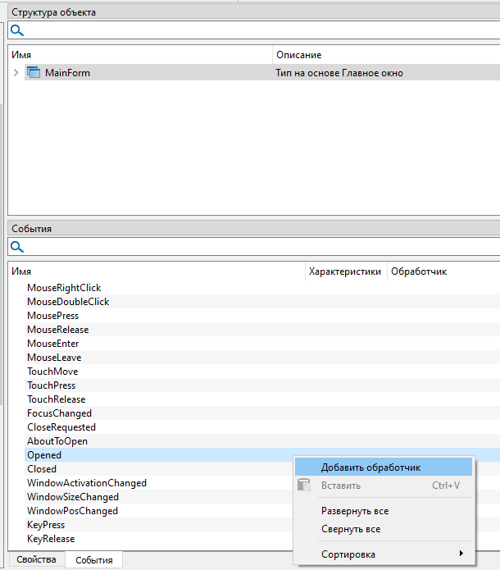Select Добавить обработчик in the context menu
The width and height of the screenshot is (500, 570).
tap(370, 467)
